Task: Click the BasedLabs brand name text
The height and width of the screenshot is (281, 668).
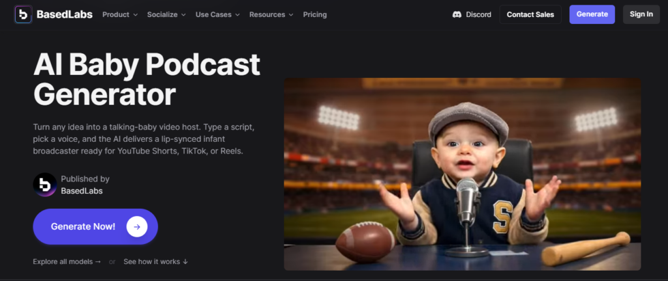Action: point(65,14)
